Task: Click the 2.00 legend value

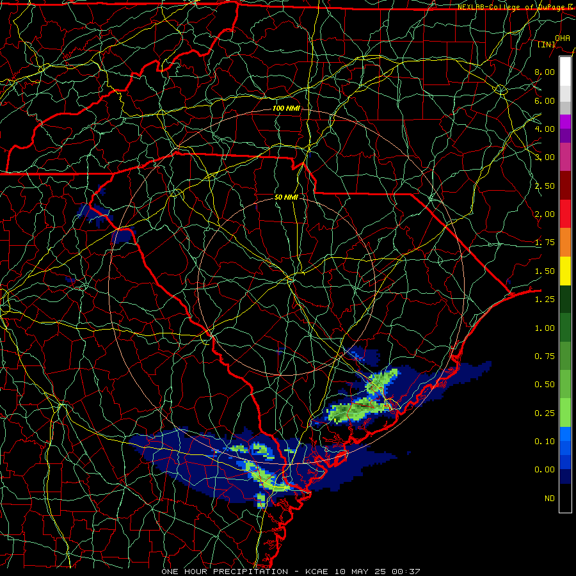Action: (545, 214)
